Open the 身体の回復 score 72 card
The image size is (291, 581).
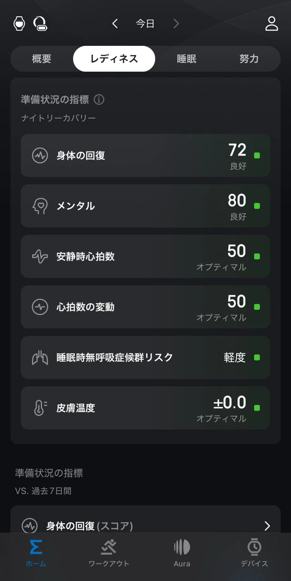point(145,155)
